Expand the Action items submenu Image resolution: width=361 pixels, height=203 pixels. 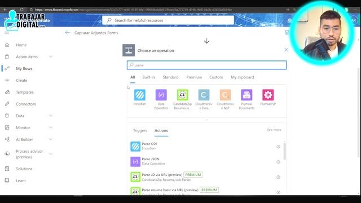click(51, 56)
